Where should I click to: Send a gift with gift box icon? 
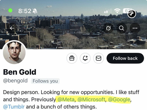tap(72, 58)
